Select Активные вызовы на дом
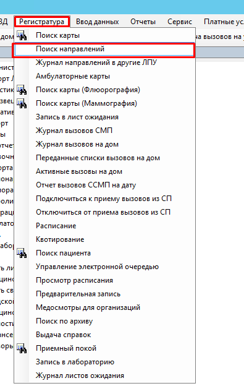 coord(104,171)
